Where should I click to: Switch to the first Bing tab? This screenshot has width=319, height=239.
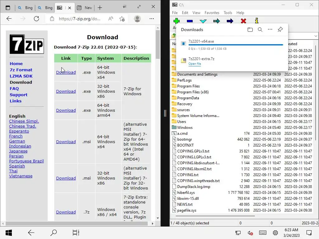(25, 8)
